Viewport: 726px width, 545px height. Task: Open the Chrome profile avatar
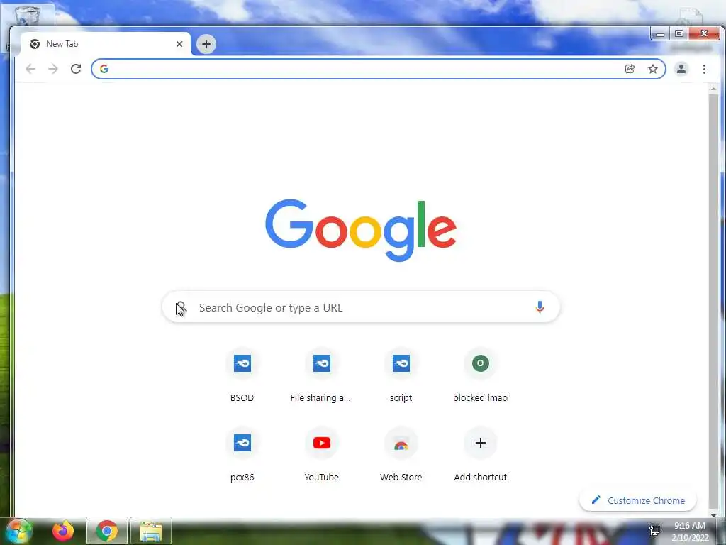[x=681, y=69]
